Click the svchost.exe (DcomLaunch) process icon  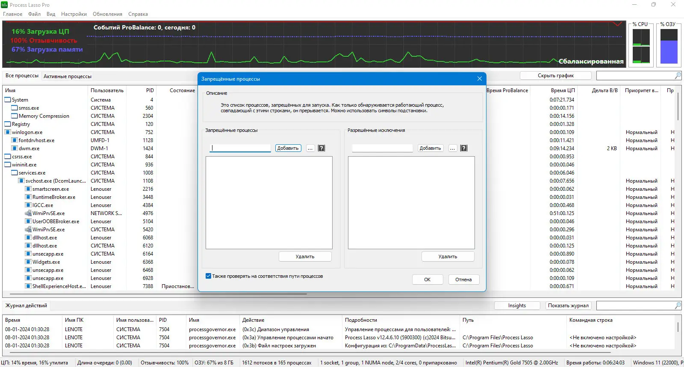coord(21,181)
